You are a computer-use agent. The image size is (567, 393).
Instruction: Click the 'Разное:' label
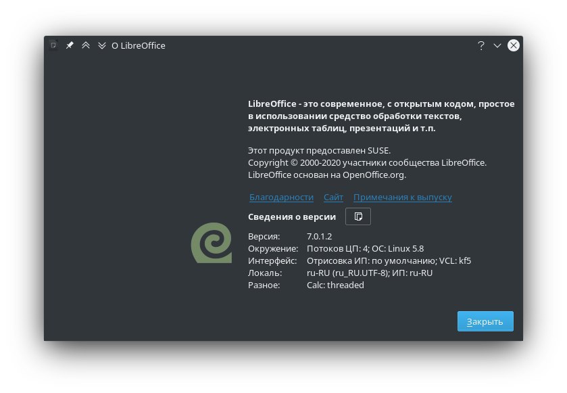point(264,285)
